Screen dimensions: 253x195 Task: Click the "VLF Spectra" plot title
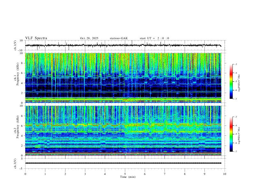pyautogui.click(x=36, y=38)
